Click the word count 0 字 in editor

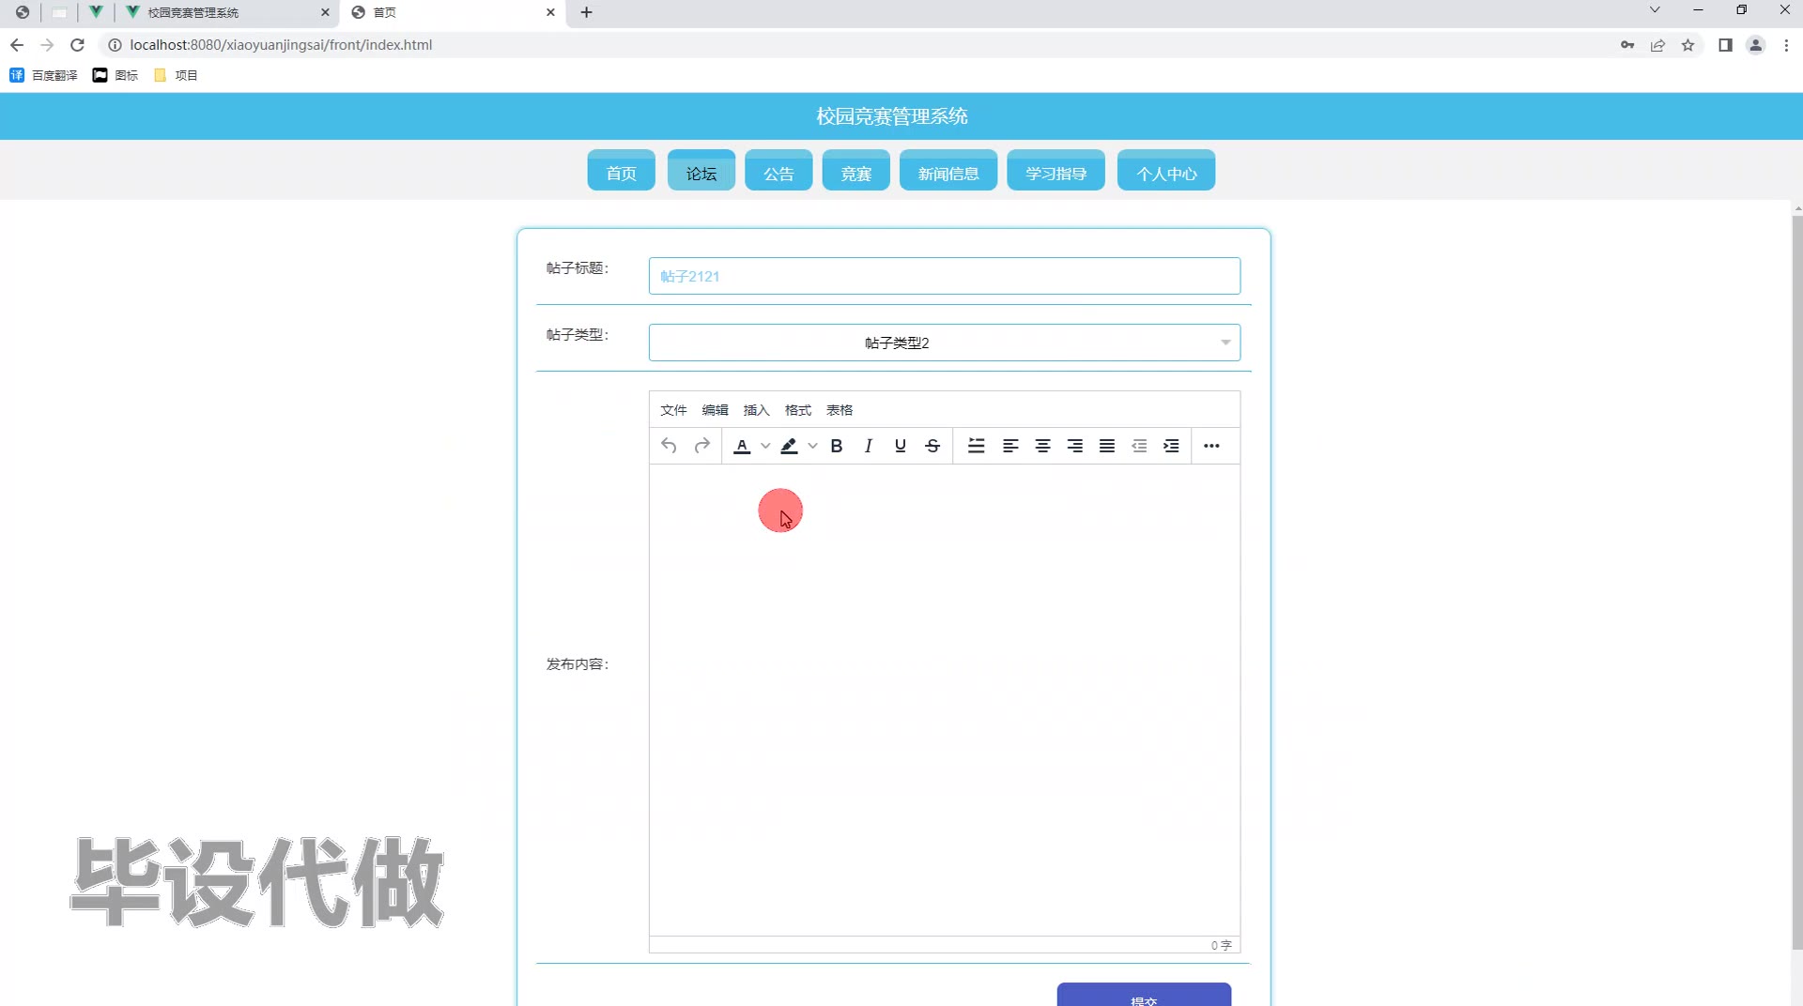(1221, 945)
